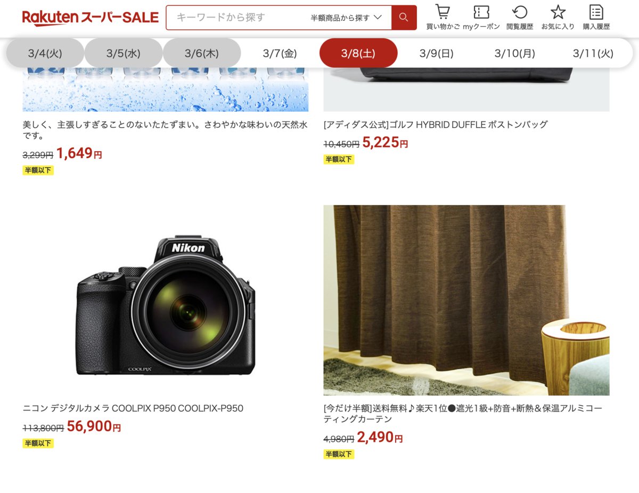Open the myクーポン coupon icon
Viewport: 639px width, 493px height.
[x=481, y=17]
